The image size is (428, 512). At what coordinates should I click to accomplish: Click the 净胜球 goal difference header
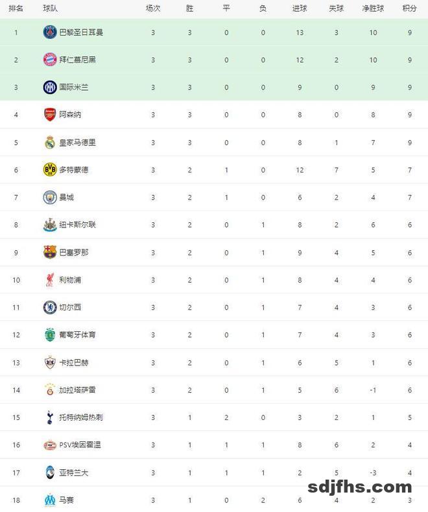[374, 8]
